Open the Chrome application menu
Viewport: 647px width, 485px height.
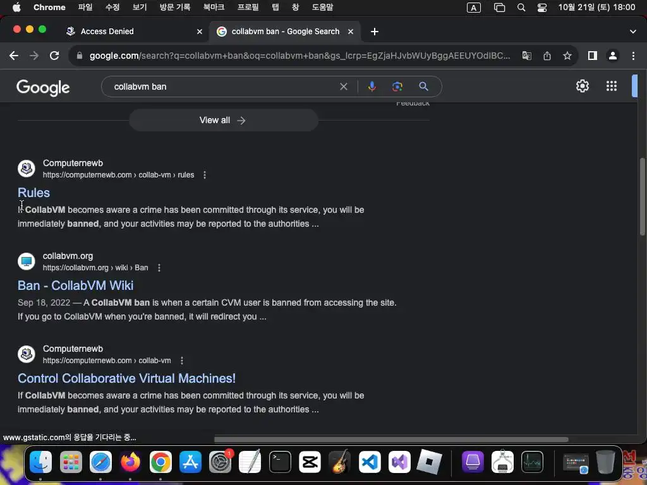coord(49,7)
